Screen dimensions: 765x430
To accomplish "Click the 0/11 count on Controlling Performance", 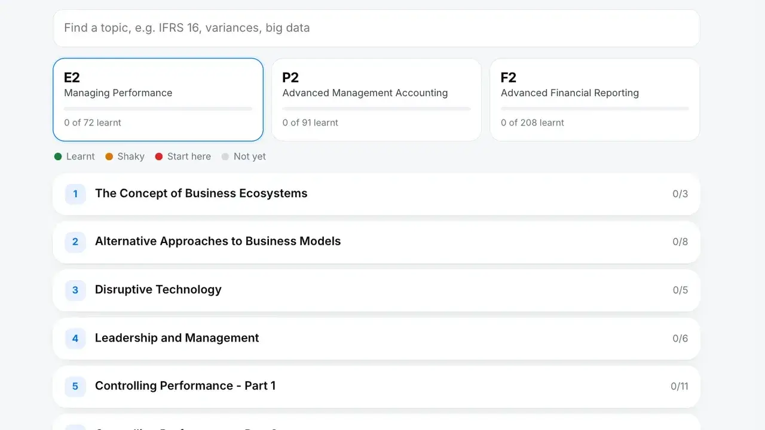I will (680, 386).
